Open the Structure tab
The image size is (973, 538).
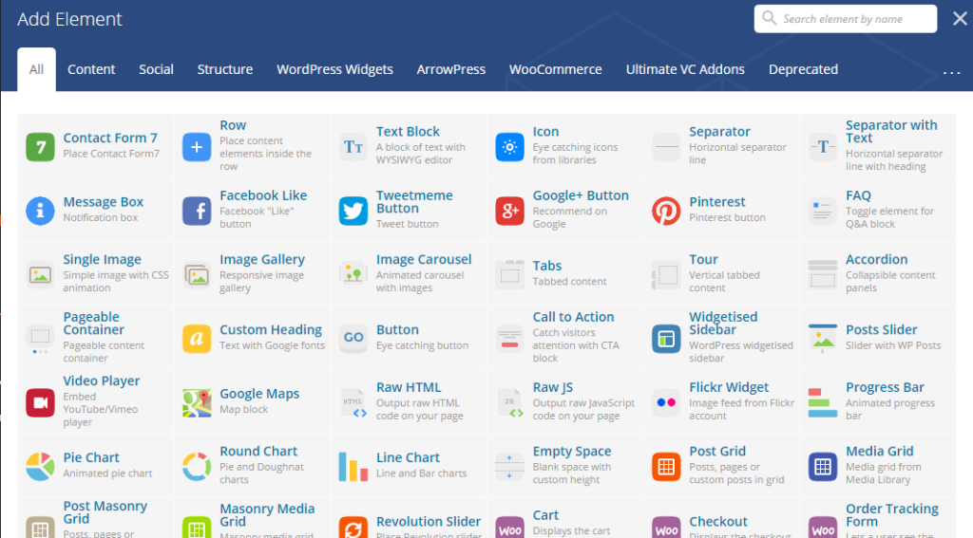225,69
